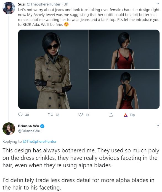
Task: Open the share upload icon
Action: tap(111, 115)
